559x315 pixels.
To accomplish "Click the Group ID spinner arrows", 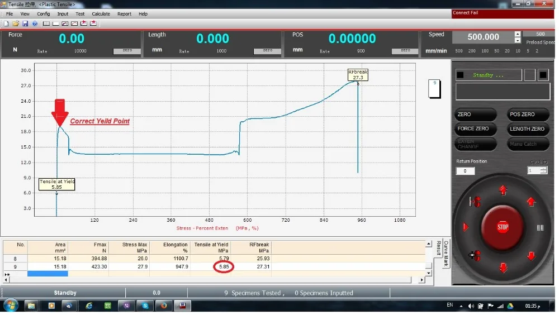I will (x=543, y=170).
